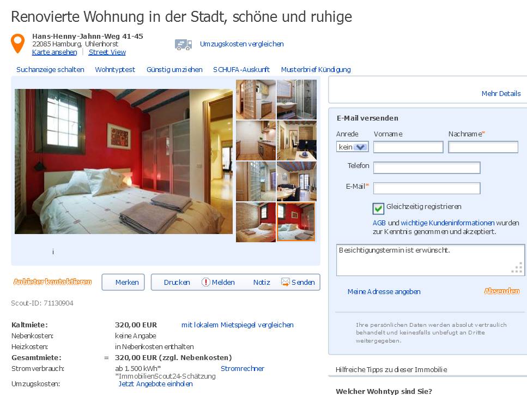Select the kitchen thumbnail with white fridge
The width and height of the screenshot is (527, 395).
click(x=256, y=100)
